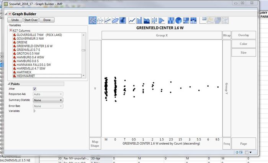Open the Error Bars dropdown
Image resolution: width=268 pixels, height=163 pixels.
(x=48, y=106)
